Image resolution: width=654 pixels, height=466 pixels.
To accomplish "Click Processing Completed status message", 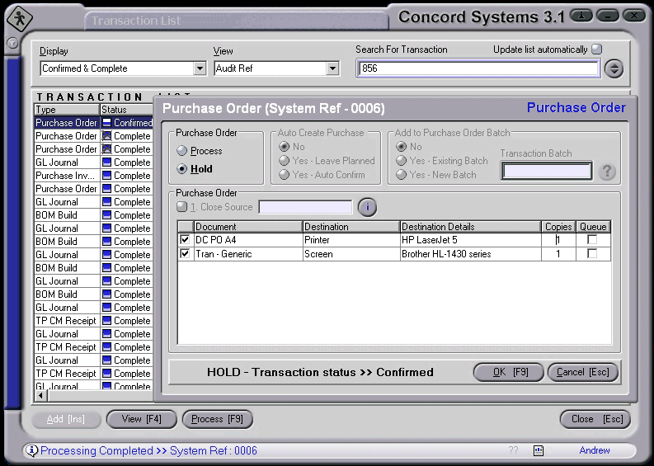I will (x=148, y=451).
